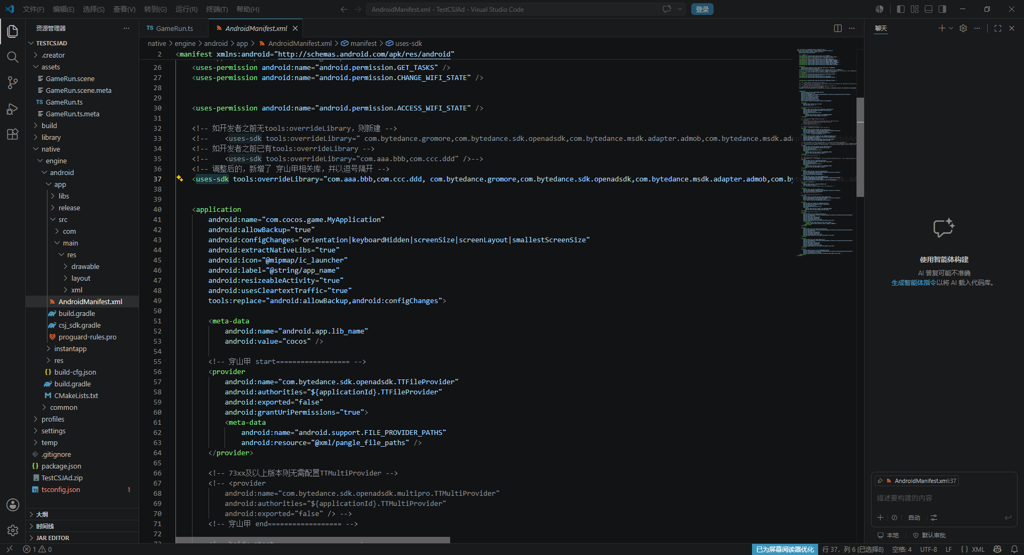Click the 自动 model selector in chat
This screenshot has width=1024, height=555.
(x=914, y=518)
